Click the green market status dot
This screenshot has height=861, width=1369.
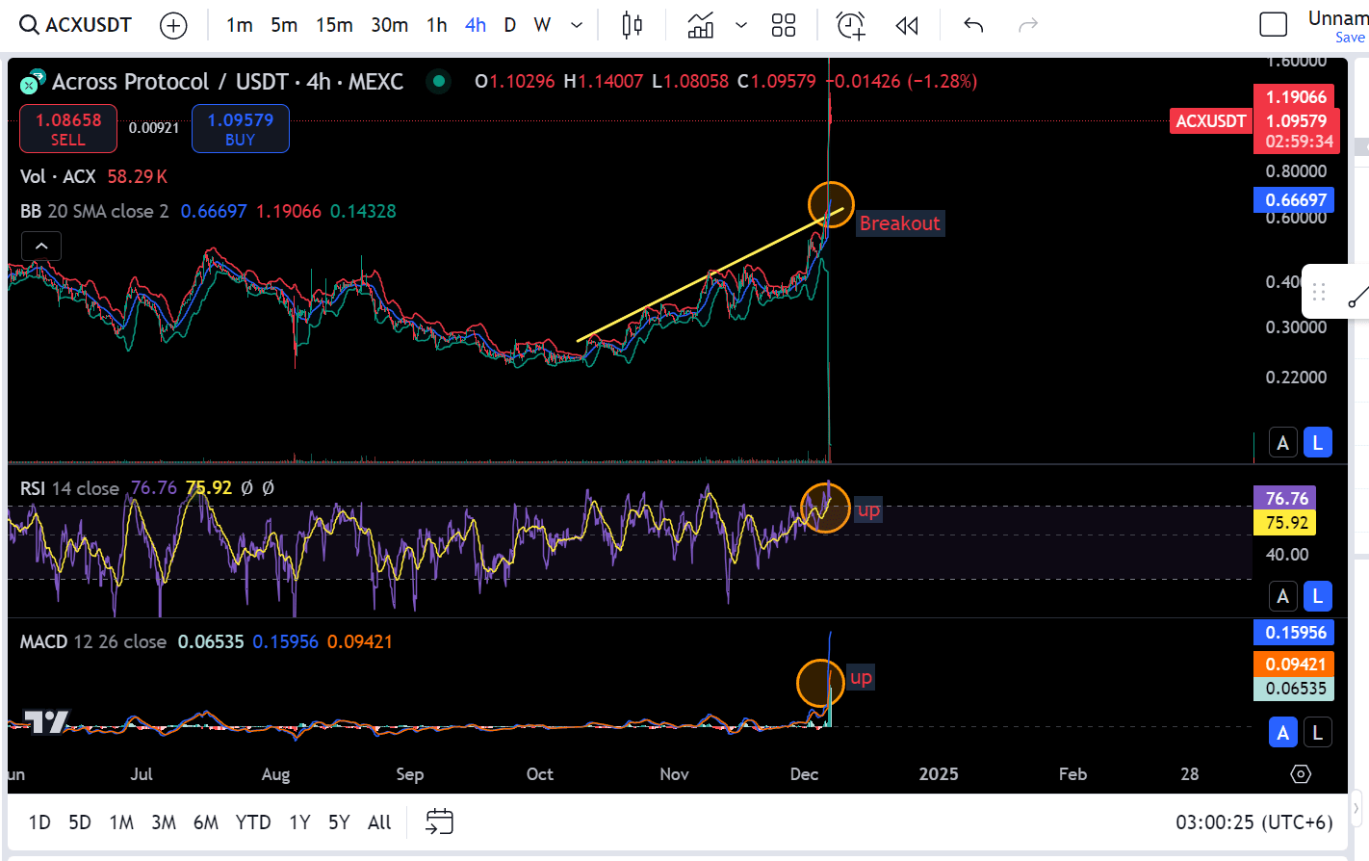[439, 82]
